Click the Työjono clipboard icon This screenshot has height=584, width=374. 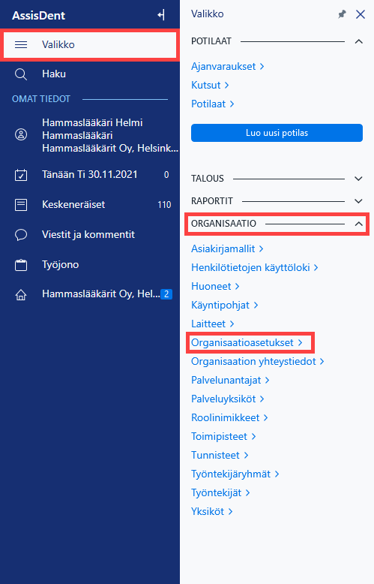click(x=21, y=265)
